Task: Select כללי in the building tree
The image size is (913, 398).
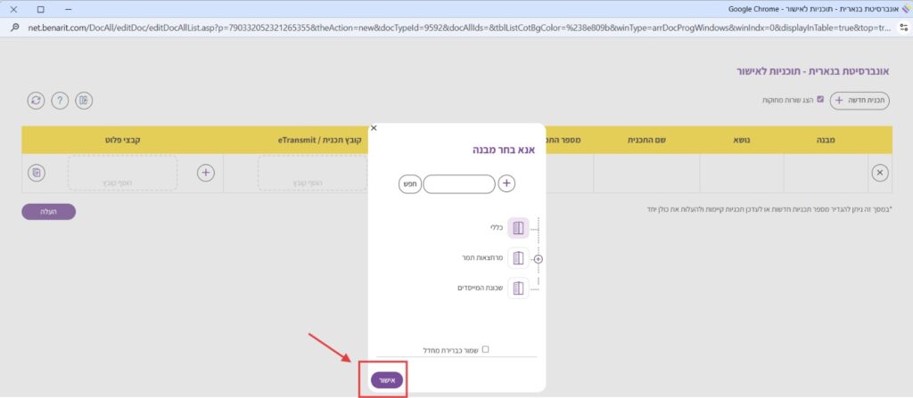Action: coord(497,229)
